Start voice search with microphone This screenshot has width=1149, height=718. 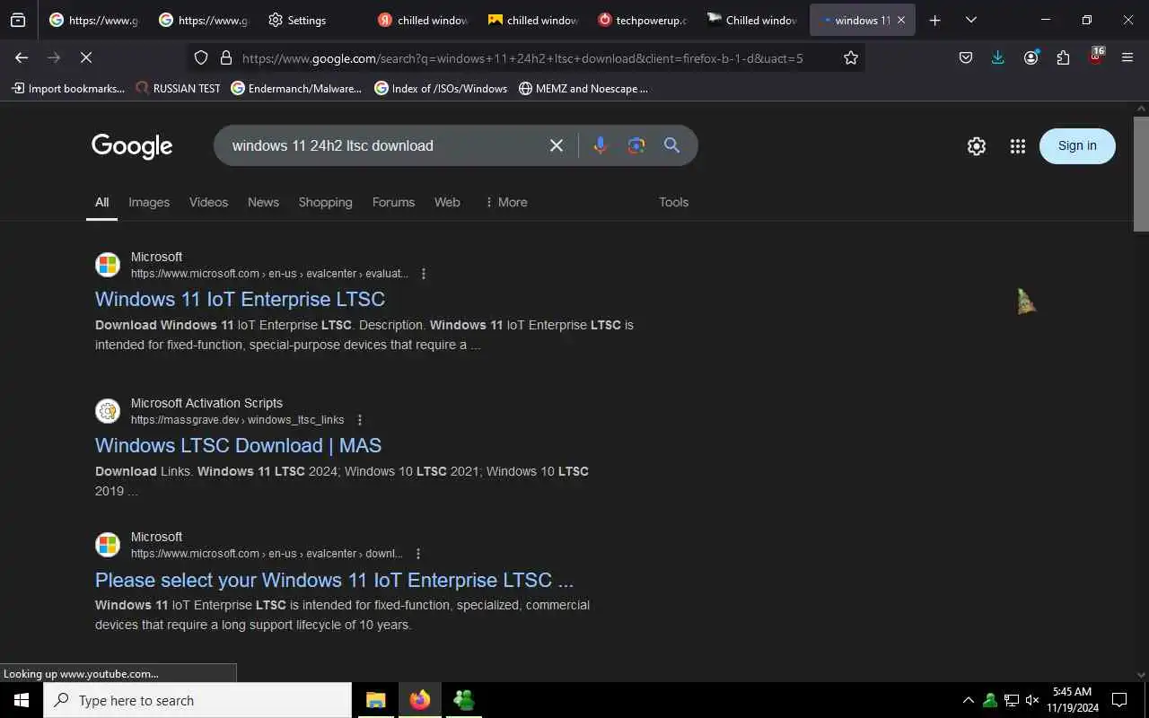(x=601, y=145)
